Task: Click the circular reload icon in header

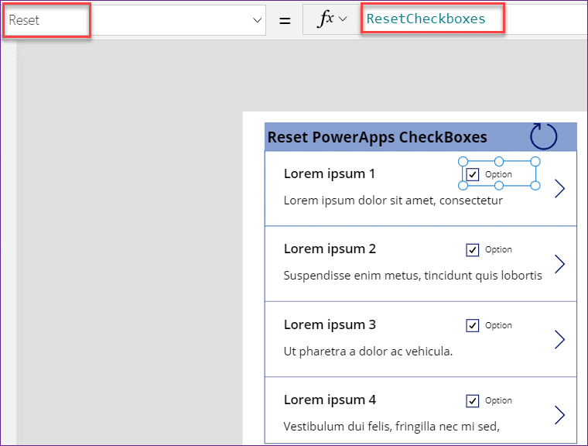Action: pyautogui.click(x=543, y=136)
